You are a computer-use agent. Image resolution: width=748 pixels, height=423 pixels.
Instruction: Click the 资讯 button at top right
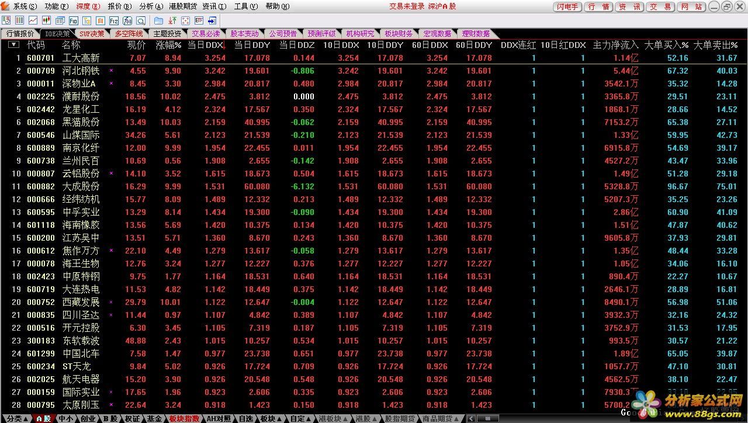click(x=630, y=7)
